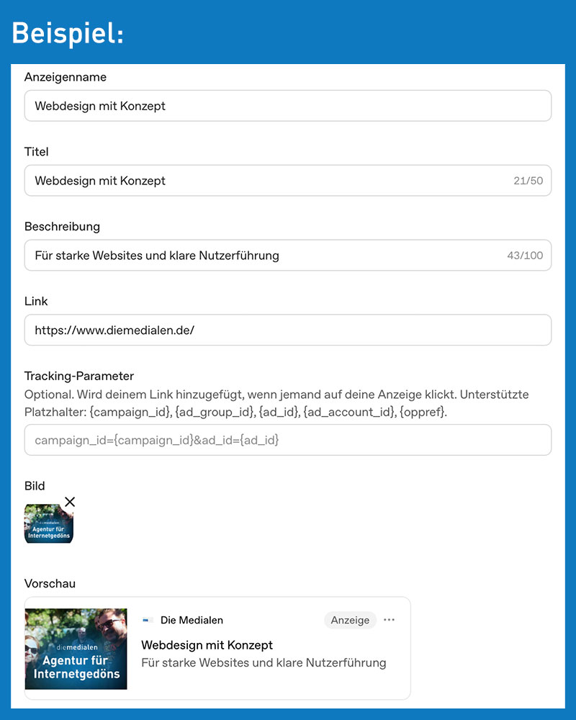Click the Die Medialen advertiser name
This screenshot has height=720, width=576.
pyautogui.click(x=192, y=620)
